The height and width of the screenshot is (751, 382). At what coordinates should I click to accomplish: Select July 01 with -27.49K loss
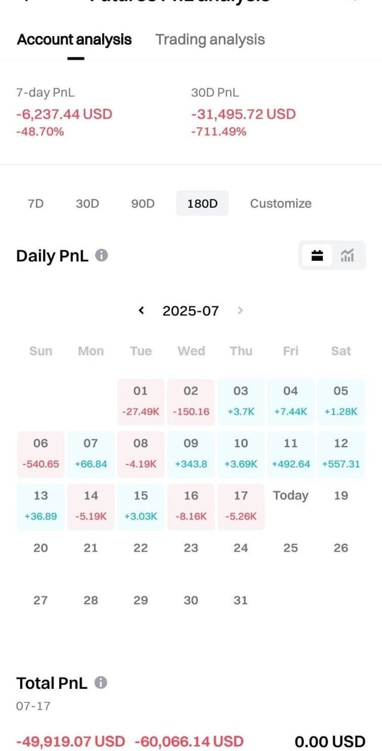(x=141, y=401)
